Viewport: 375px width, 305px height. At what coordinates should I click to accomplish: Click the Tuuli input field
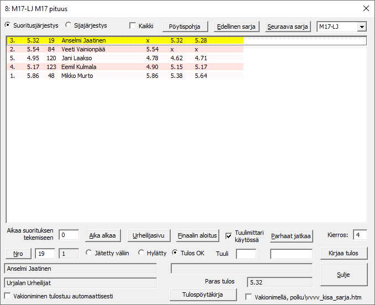(x=246, y=254)
